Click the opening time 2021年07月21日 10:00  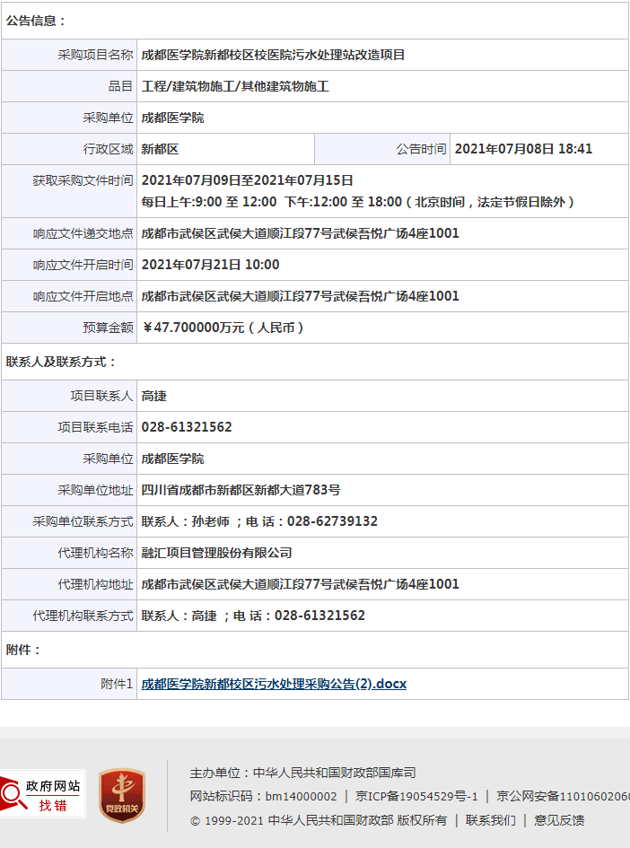(210, 265)
